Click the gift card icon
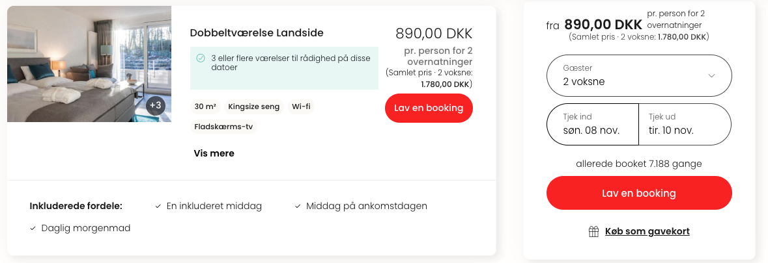The image size is (768, 263). click(593, 231)
